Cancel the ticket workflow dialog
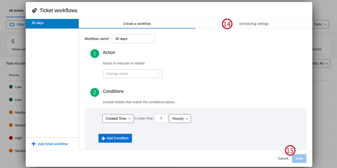 (x=283, y=159)
